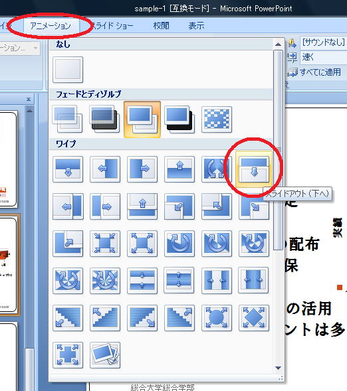Switch to the 校閲 tab

pos(161,26)
